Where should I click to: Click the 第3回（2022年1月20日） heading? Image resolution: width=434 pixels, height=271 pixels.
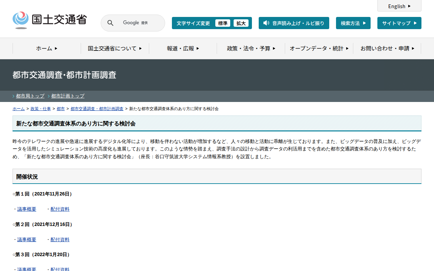42,254
